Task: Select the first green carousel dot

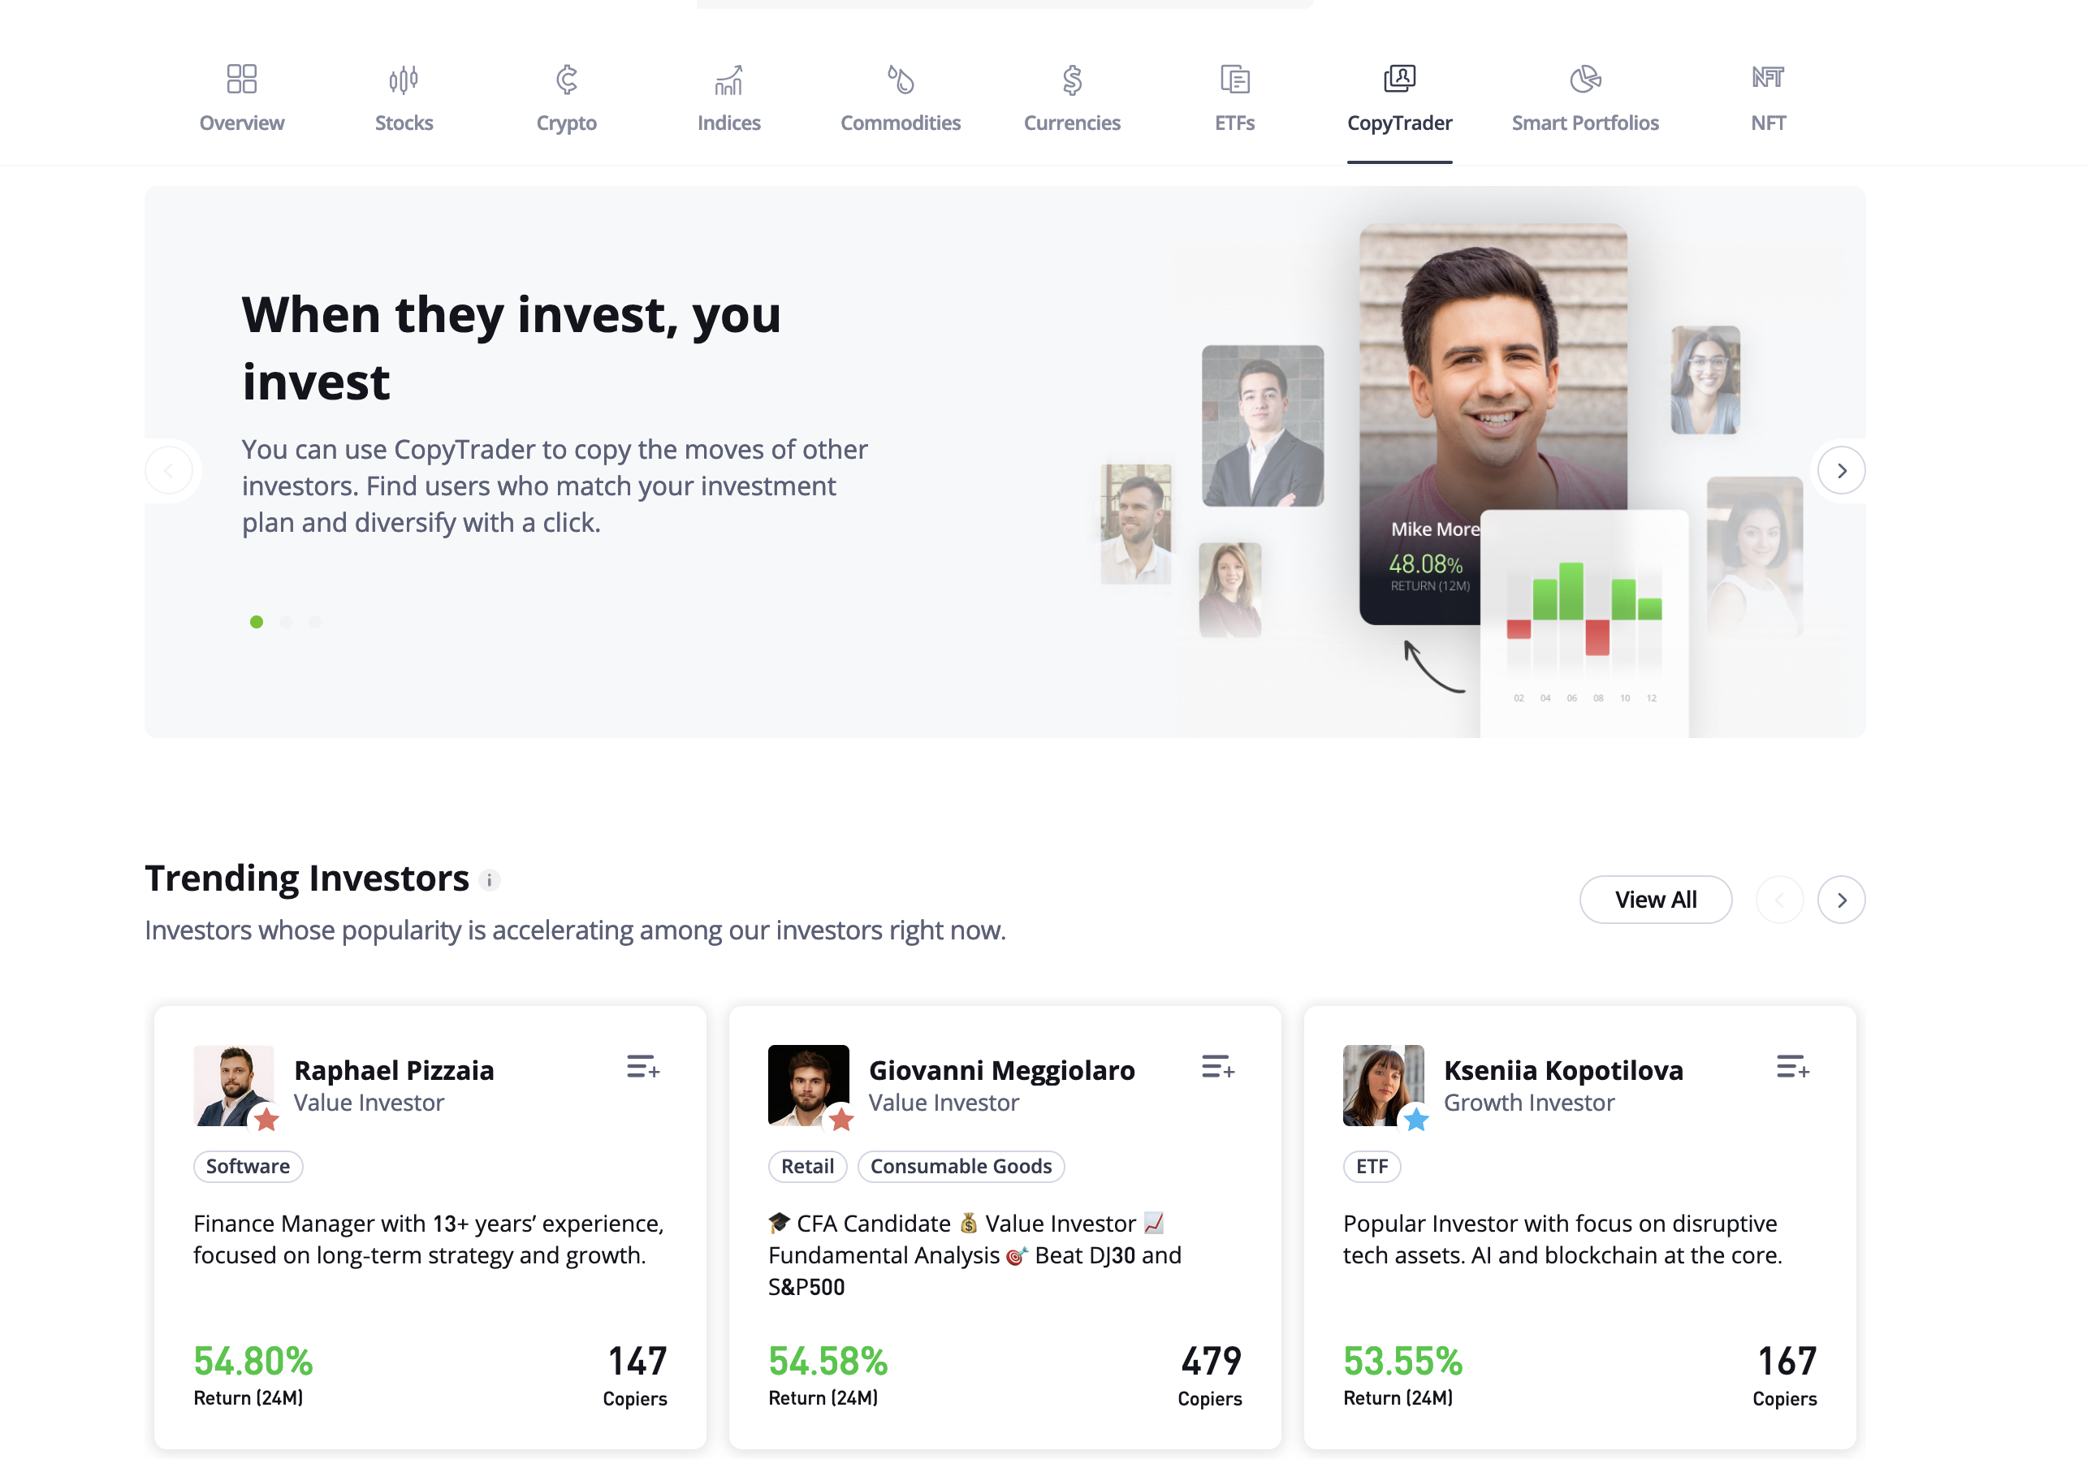Action: pyautogui.click(x=257, y=622)
